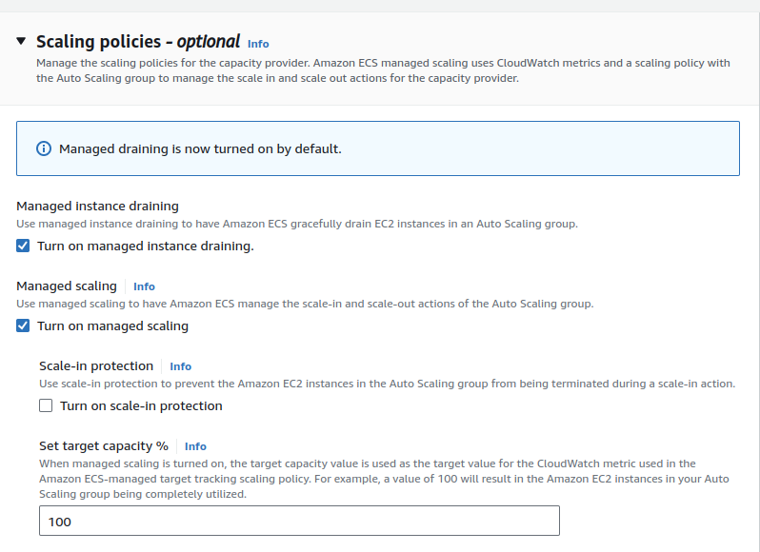
Task: Click "Turn on managed instance draining." label text
Action: coord(145,246)
